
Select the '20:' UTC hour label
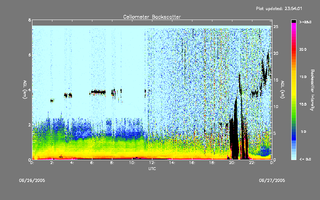(232, 163)
